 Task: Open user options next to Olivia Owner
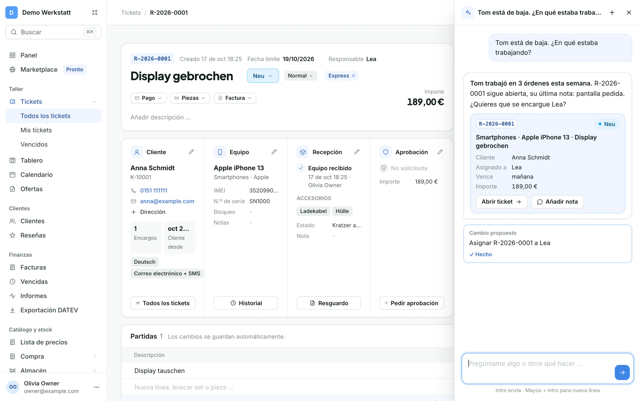[x=97, y=387]
